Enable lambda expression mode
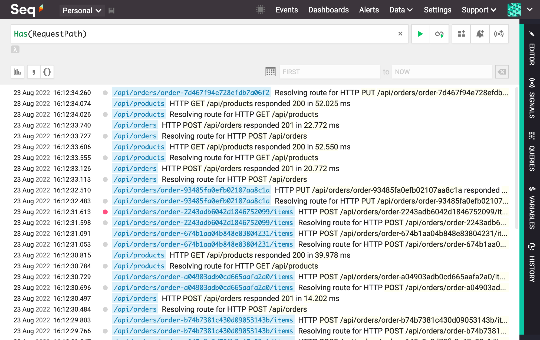Image resolution: width=540 pixels, height=340 pixels. 15,50
